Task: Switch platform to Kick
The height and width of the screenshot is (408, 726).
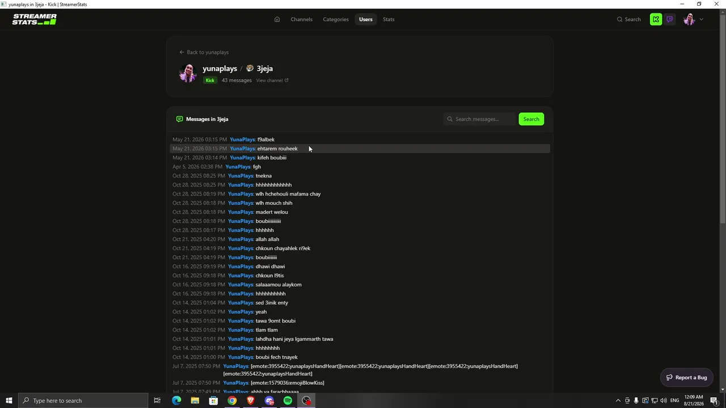Action: (x=656, y=19)
